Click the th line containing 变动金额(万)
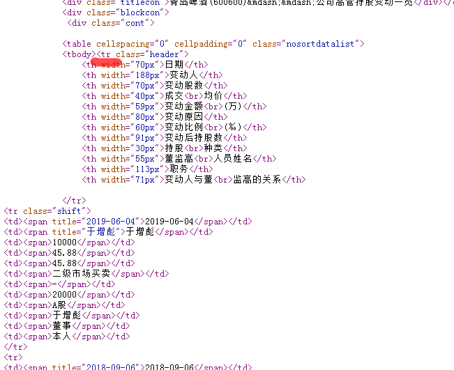This screenshot has width=454, height=370. [x=174, y=107]
